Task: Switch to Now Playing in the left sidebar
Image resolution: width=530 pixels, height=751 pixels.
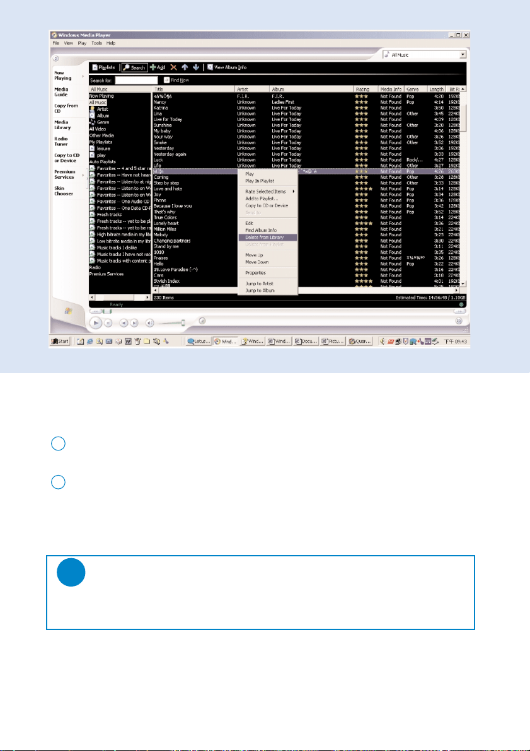Action: [63, 76]
